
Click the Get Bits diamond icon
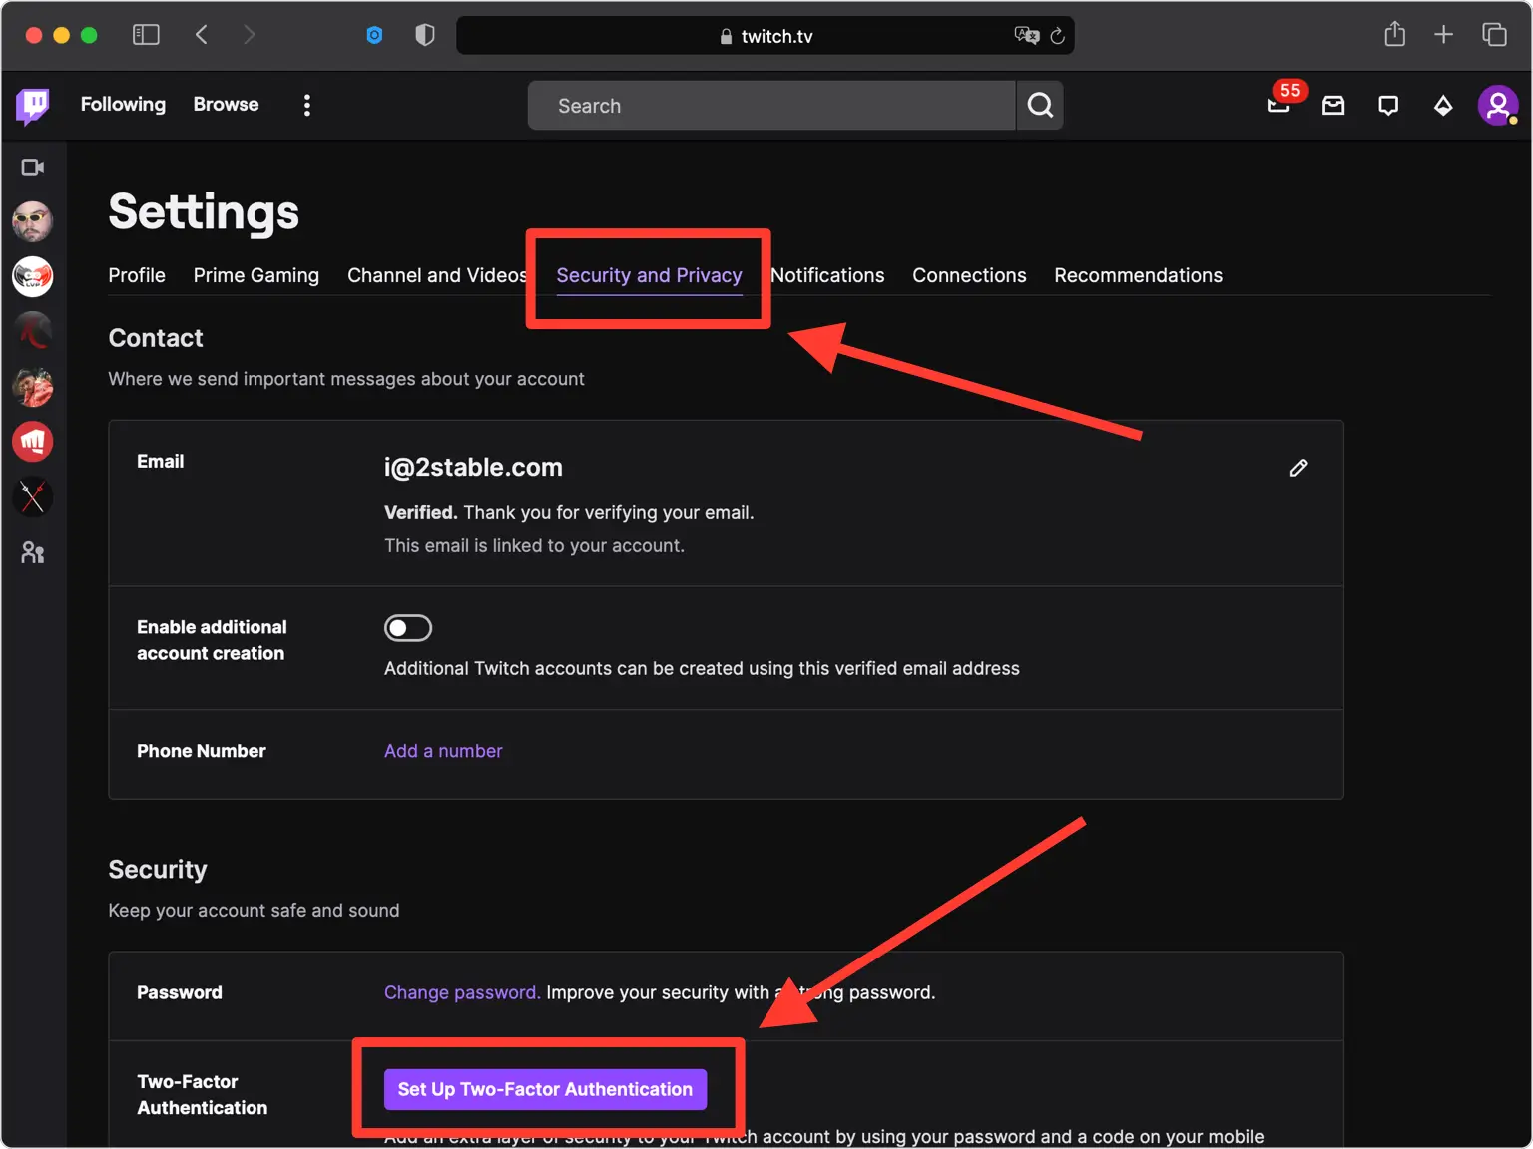coord(1443,106)
